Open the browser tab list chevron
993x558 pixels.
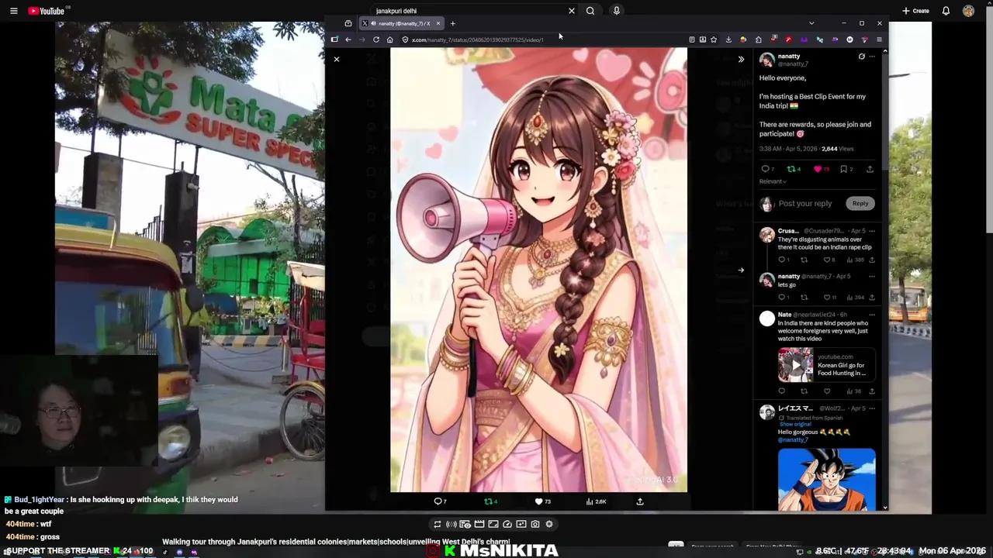point(811,23)
